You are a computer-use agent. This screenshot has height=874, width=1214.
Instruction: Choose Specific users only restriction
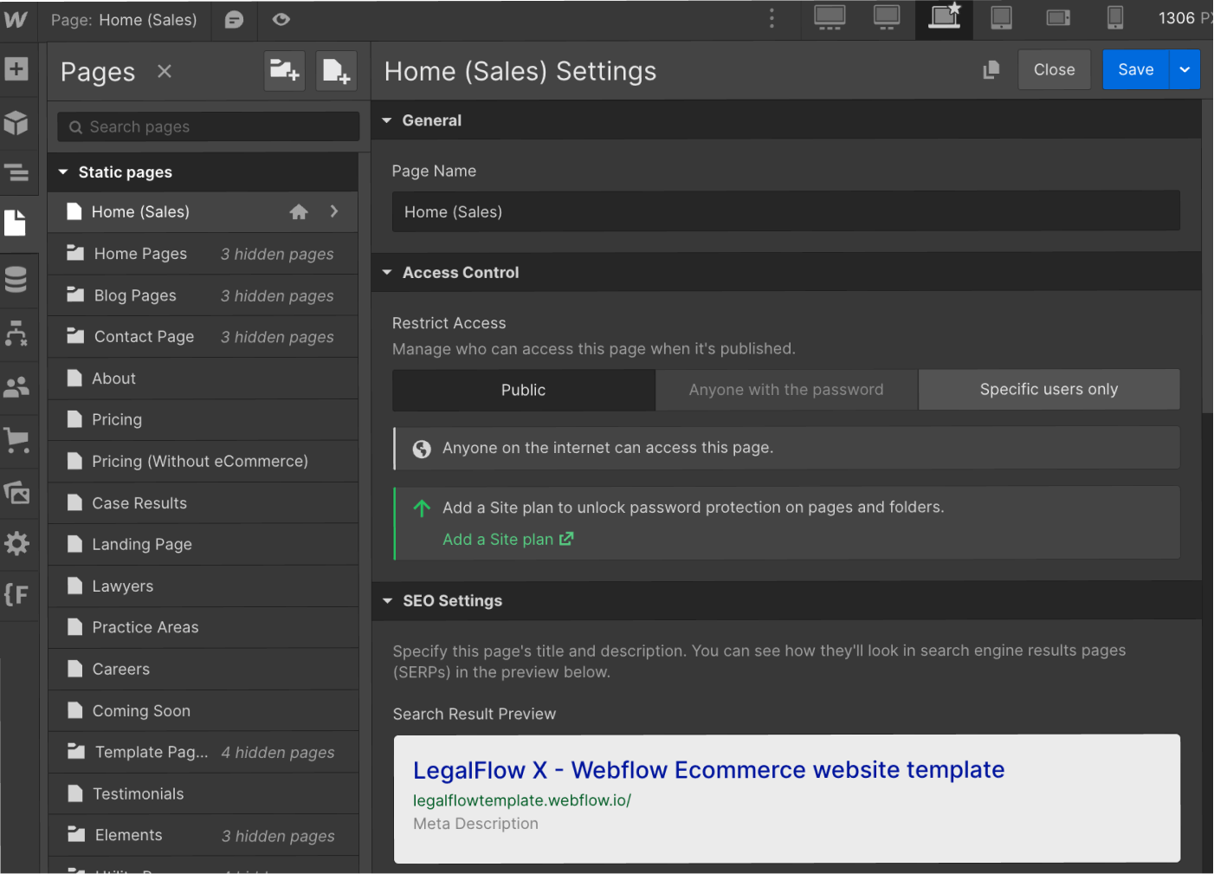coord(1048,389)
